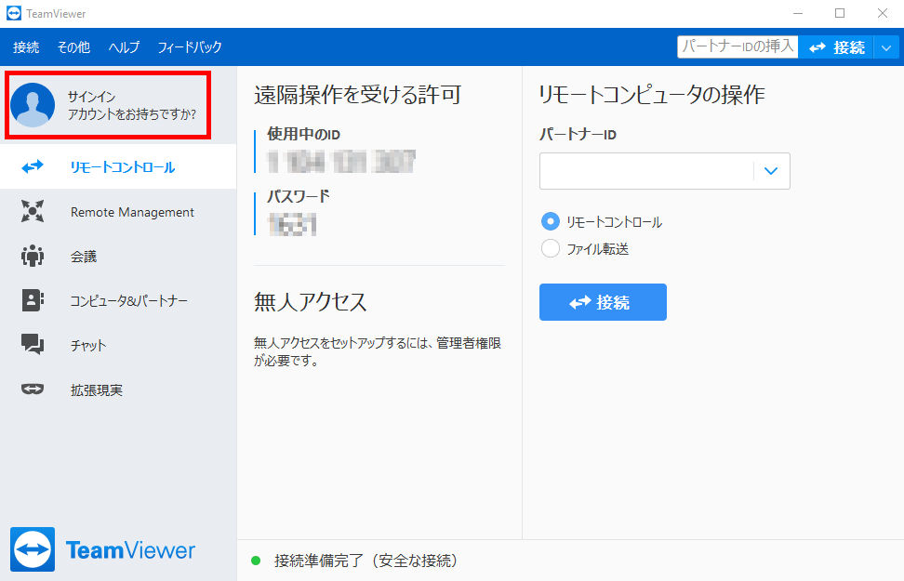Click the blue 接続 button under ファイル転送
This screenshot has width=904, height=581.
[603, 302]
